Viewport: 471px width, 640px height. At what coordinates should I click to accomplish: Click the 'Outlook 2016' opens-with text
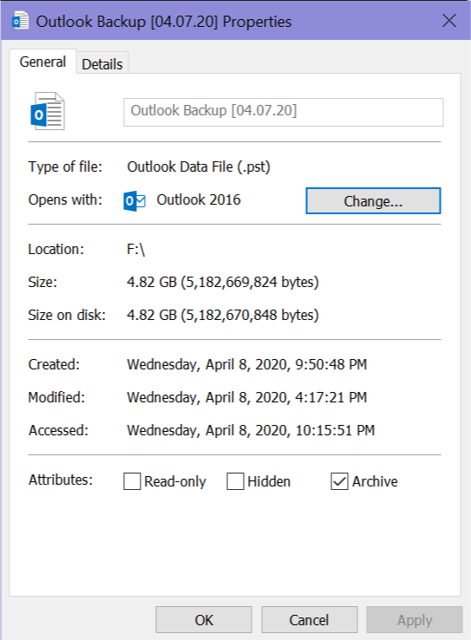point(199,199)
